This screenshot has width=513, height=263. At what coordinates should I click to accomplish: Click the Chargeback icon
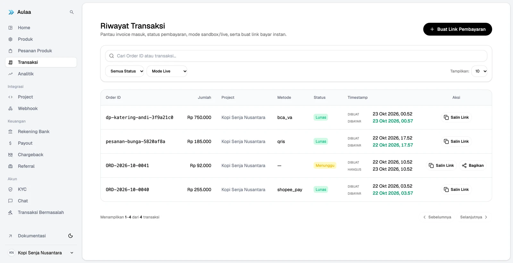coord(11,155)
